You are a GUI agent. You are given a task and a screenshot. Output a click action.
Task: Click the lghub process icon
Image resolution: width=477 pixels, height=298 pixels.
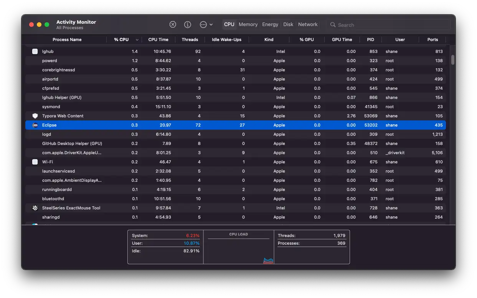pos(35,51)
